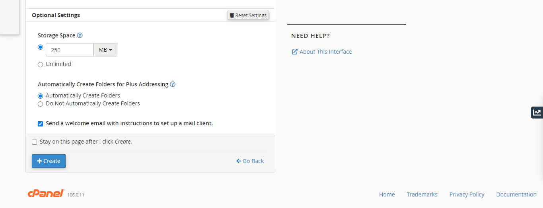543x208 pixels.
Task: Select Unlimited storage space option
Action: pyautogui.click(x=40, y=64)
